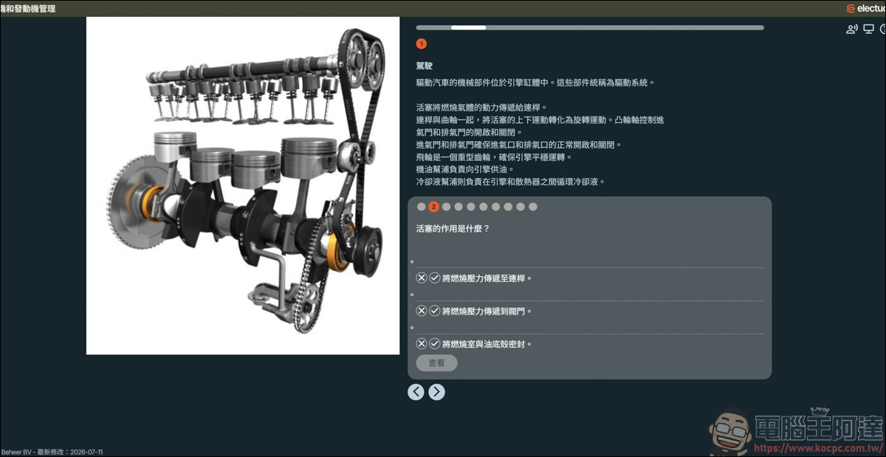This screenshot has width=886, height=457.
Task: Click the lesson progress bar at top
Action: click(590, 27)
